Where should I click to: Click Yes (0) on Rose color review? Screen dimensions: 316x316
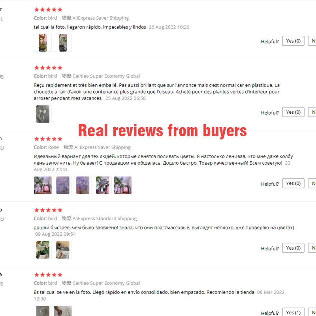coord(293,183)
